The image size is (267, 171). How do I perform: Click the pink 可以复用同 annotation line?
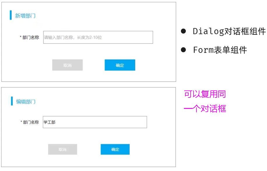[x=205, y=94]
